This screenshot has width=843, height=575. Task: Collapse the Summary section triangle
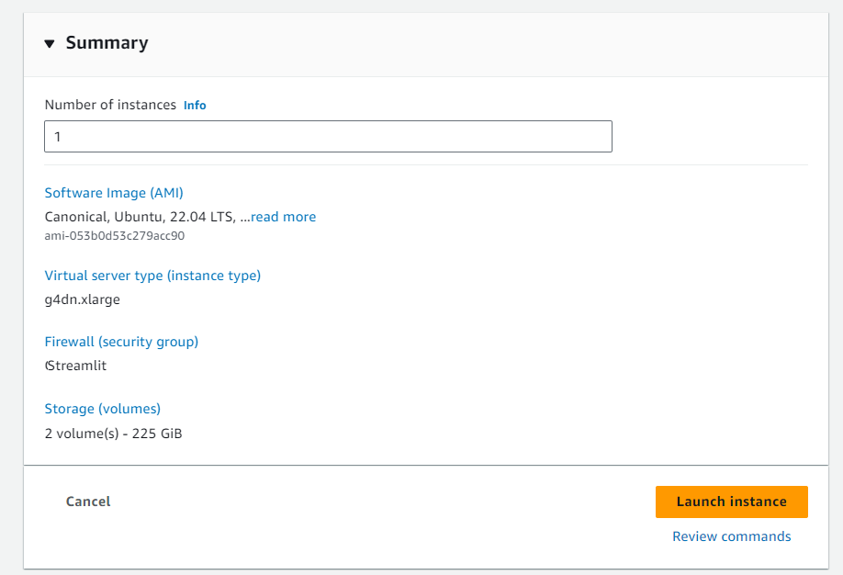[x=50, y=43]
